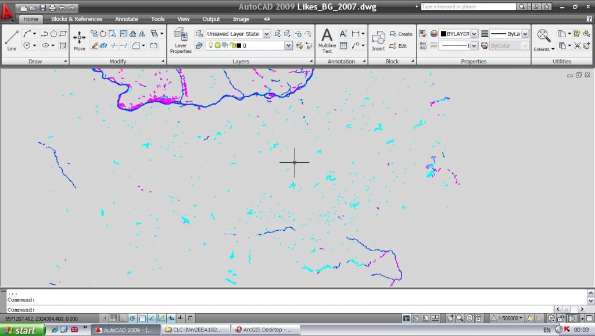The width and height of the screenshot is (595, 336).
Task: Open file from quick access toolbar
Action: point(33,8)
